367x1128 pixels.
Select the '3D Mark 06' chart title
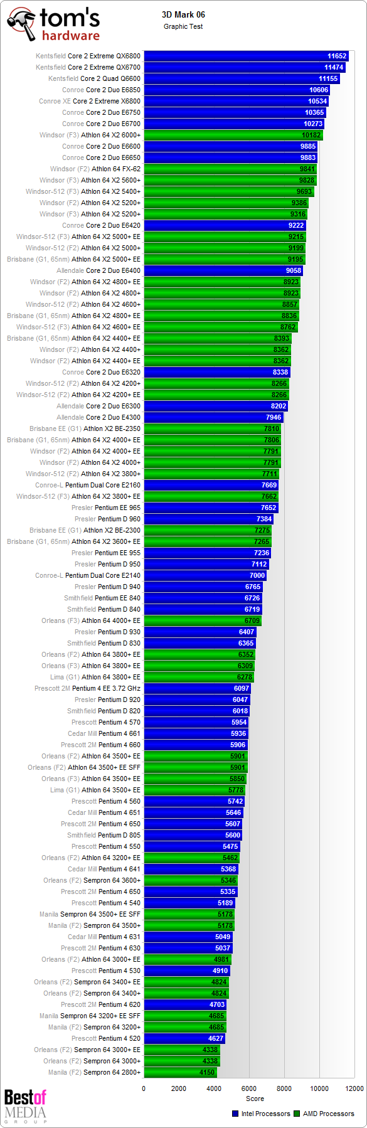tap(183, 14)
